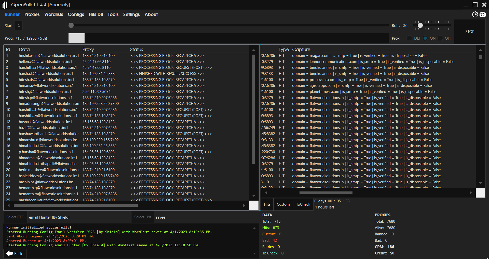
Task: Click down arrow of bots list scrollbar
Action: click(254, 196)
